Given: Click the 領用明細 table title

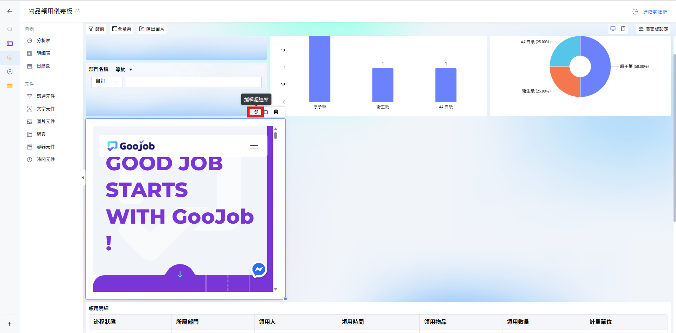Looking at the screenshot, I should click(x=99, y=308).
